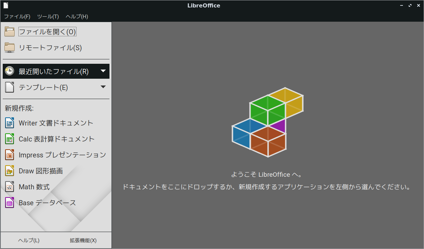Click the Open File folder icon
424x249 pixels.
click(10, 32)
